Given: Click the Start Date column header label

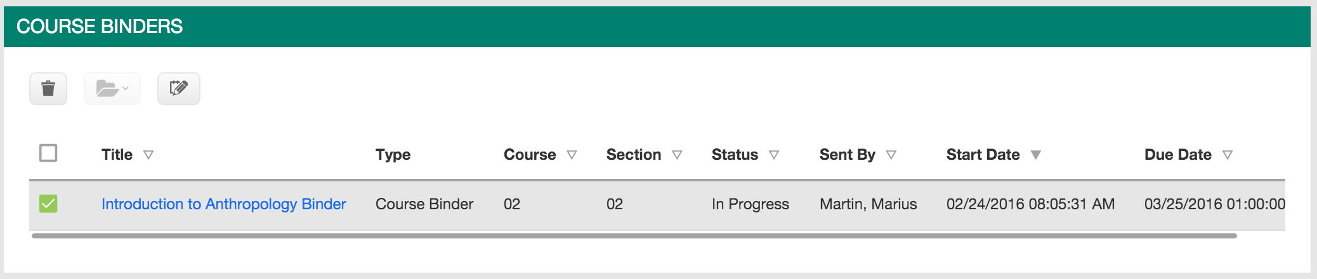Looking at the screenshot, I should [x=983, y=155].
